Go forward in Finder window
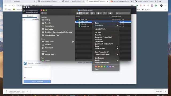The height and width of the screenshot is (96, 171). [45, 13]
